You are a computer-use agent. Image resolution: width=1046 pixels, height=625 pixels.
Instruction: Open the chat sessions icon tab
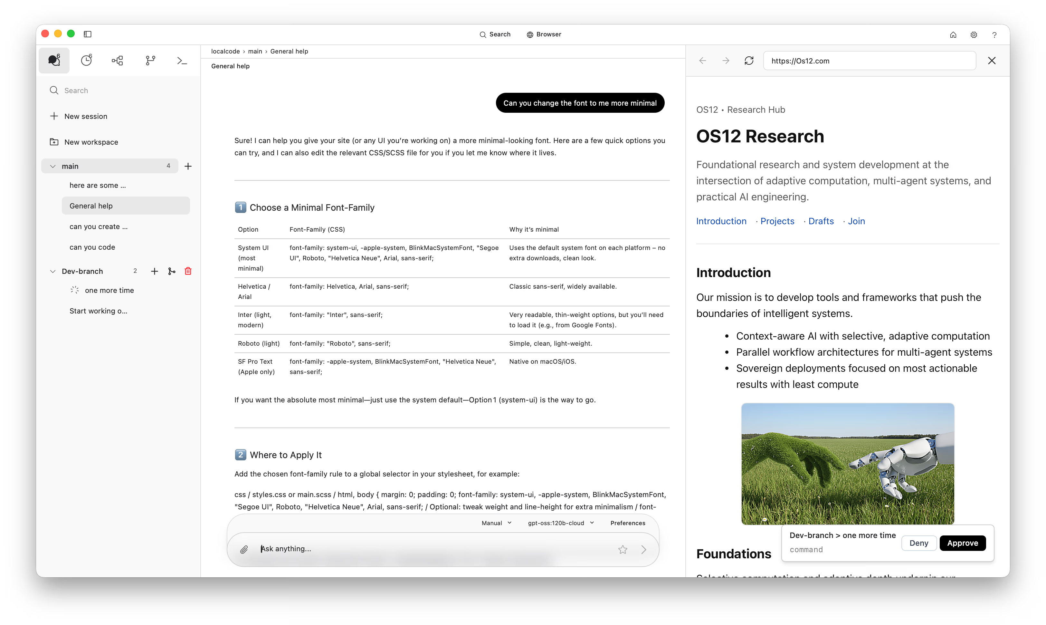click(54, 61)
